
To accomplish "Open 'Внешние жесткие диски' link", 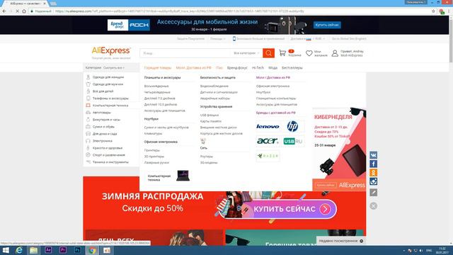I will tap(219, 127).
